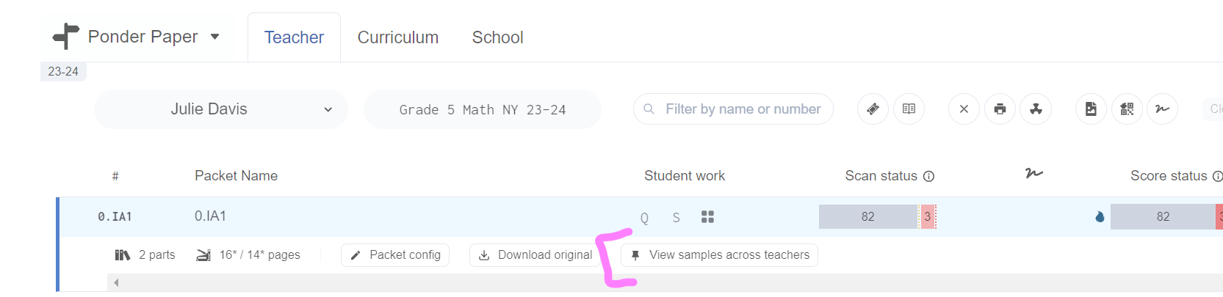This screenshot has width=1223, height=297.
Task: Switch to the School tab
Action: 497,37
